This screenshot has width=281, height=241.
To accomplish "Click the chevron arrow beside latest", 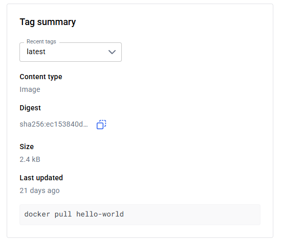I will point(112,52).
